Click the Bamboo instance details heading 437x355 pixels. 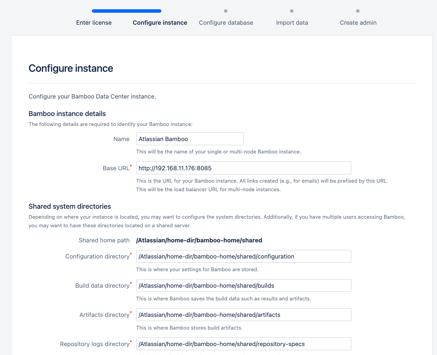point(67,114)
